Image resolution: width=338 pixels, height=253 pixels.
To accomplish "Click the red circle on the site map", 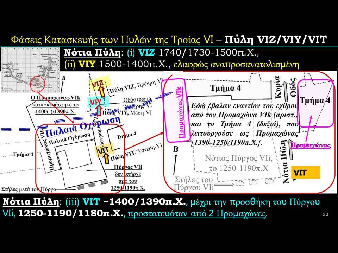I will 37,84.
